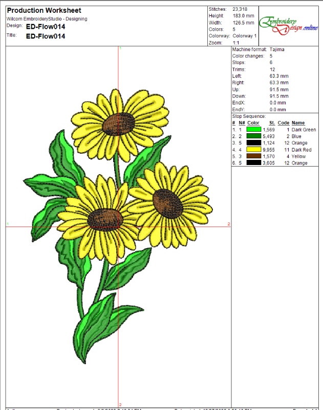
Task: Click the Embroidery Design online logo
Action: (x=288, y=24)
